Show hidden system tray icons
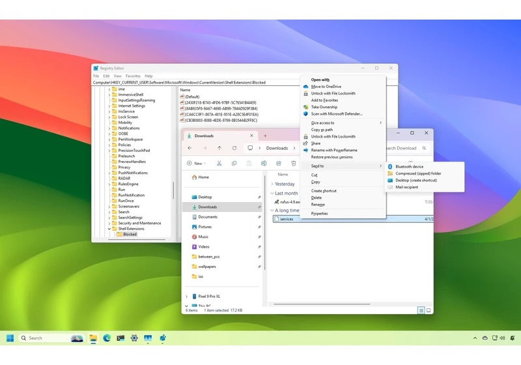Screen dimensions: 521x365 click(475, 338)
